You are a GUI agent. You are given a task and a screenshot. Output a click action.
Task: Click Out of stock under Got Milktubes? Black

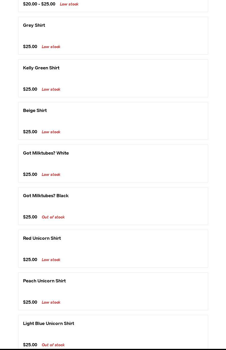(x=53, y=217)
